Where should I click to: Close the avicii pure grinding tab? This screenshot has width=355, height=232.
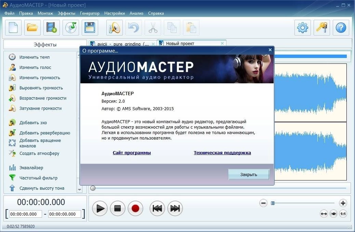(x=153, y=44)
